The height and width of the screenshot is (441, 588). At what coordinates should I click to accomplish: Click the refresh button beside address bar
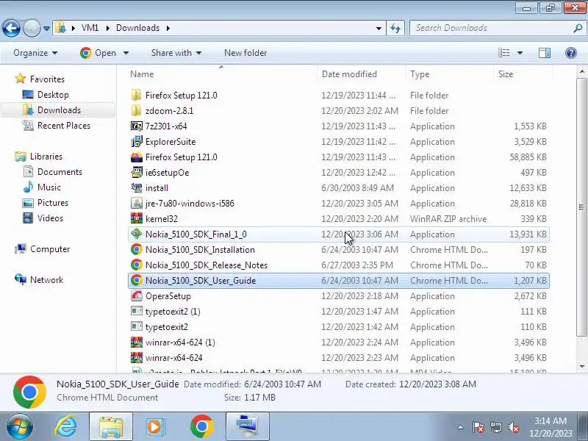pyautogui.click(x=395, y=28)
